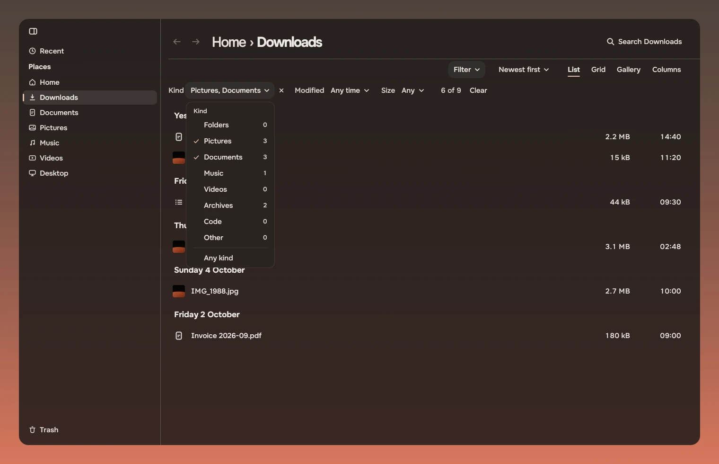Click the Trash bin icon
This screenshot has height=464, width=719.
(32, 430)
